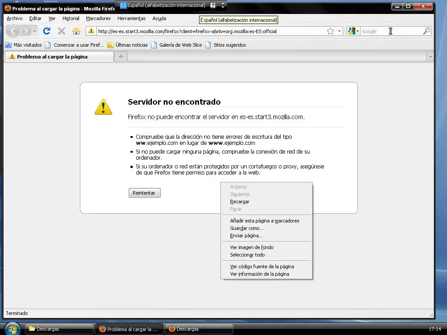This screenshot has width=447, height=335.
Task: Open the Ver menu
Action: [x=52, y=18]
